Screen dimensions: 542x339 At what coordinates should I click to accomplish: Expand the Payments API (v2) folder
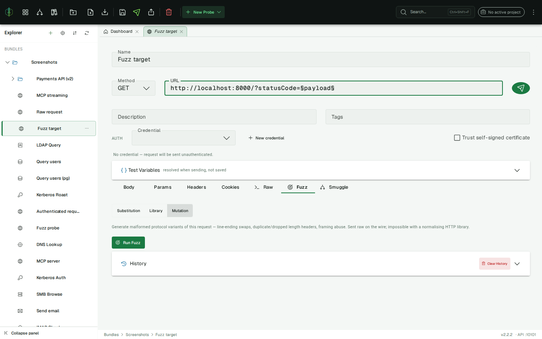pos(13,79)
